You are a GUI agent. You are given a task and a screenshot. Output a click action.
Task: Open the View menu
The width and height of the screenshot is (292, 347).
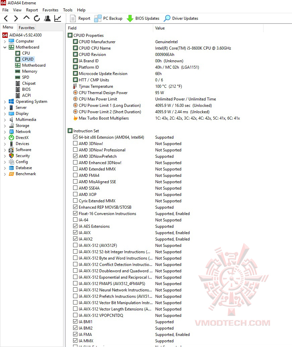pyautogui.click(x=17, y=10)
